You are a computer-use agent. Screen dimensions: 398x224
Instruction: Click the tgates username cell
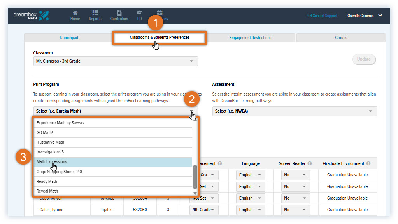(107, 210)
